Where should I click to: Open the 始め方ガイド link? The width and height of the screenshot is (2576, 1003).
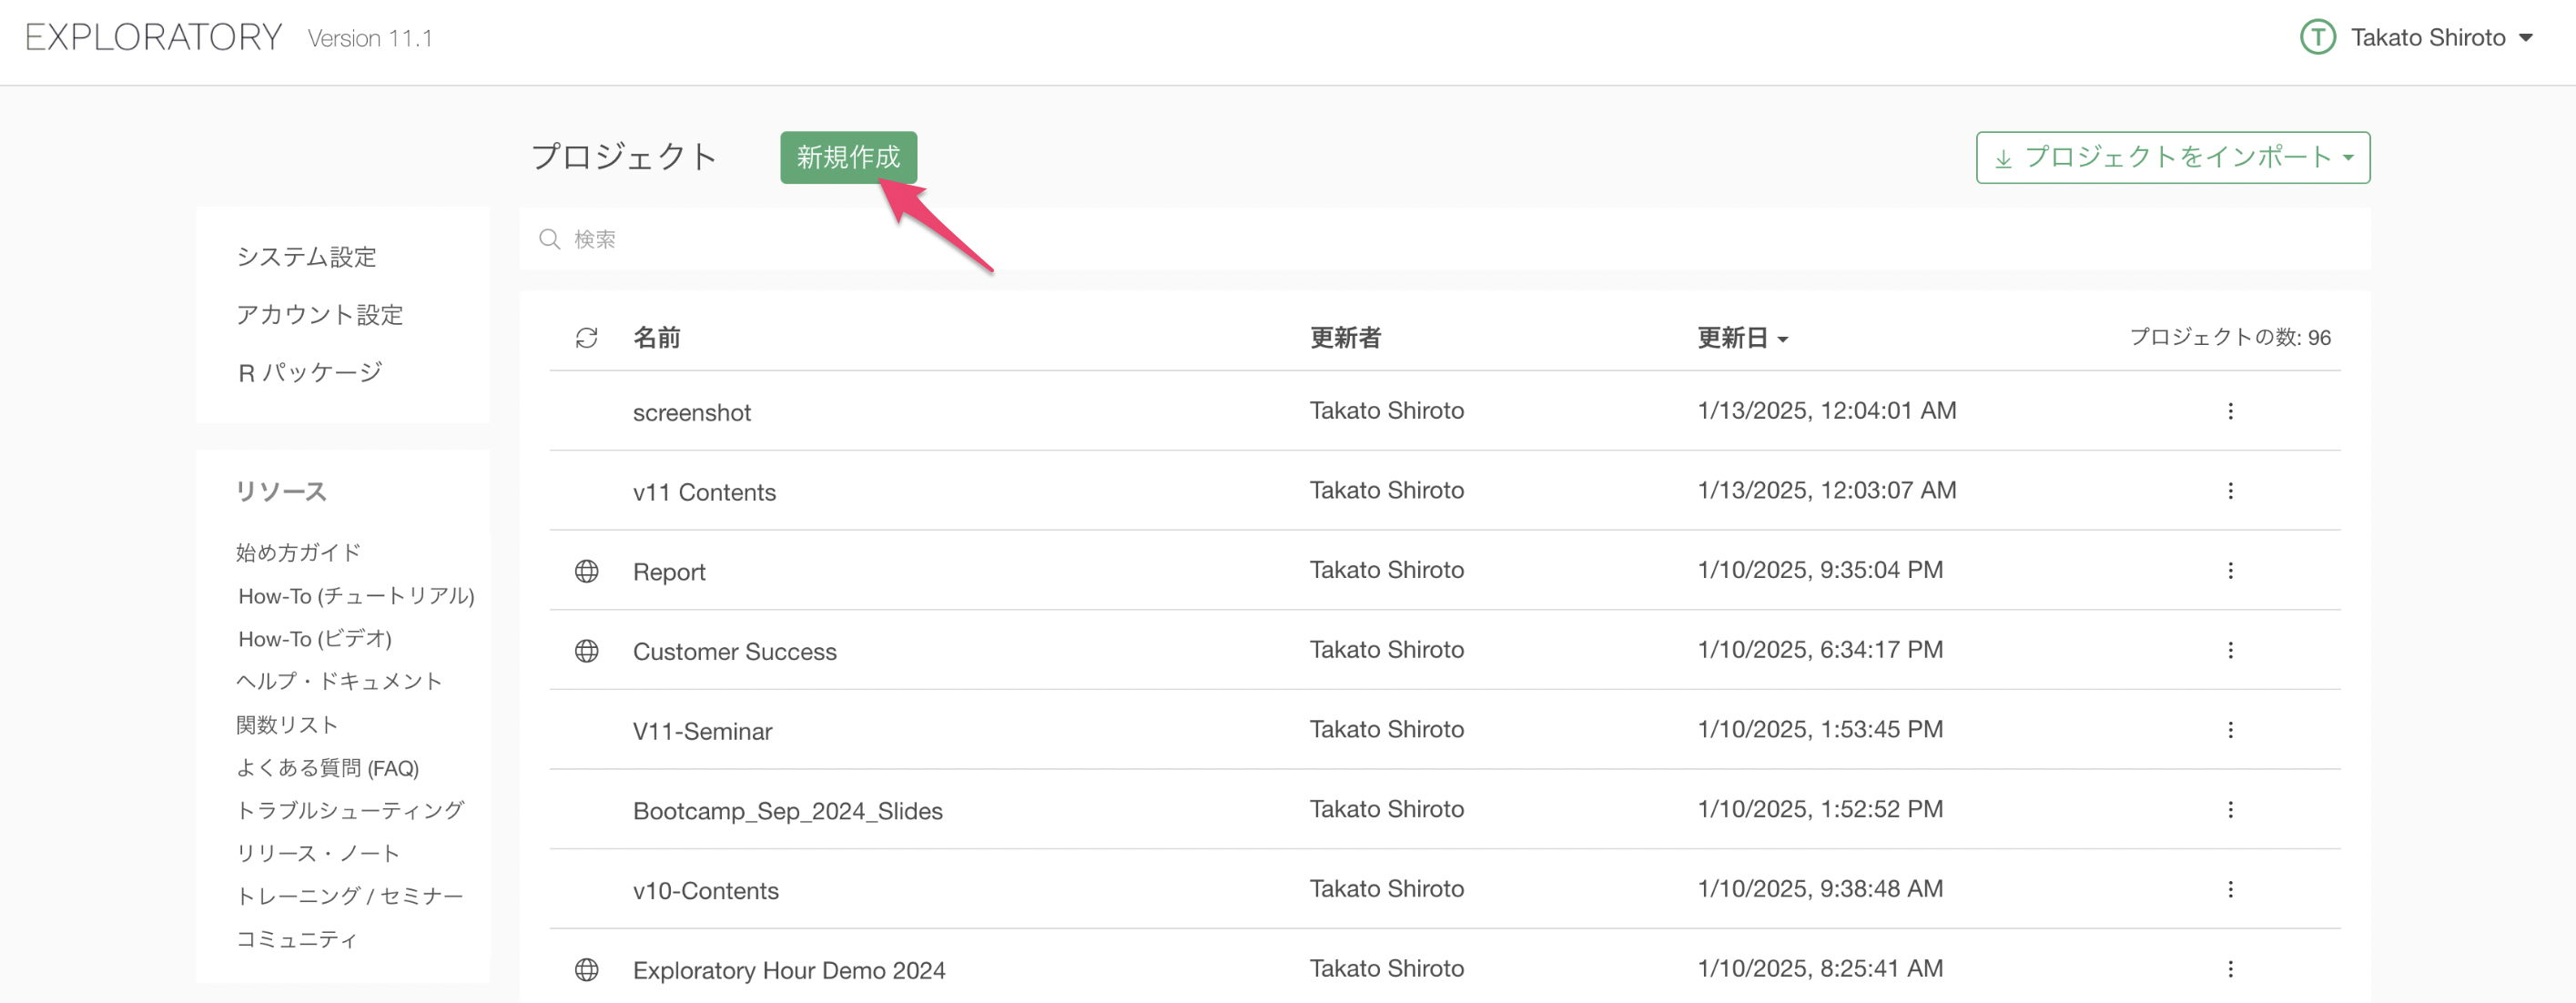click(x=298, y=553)
